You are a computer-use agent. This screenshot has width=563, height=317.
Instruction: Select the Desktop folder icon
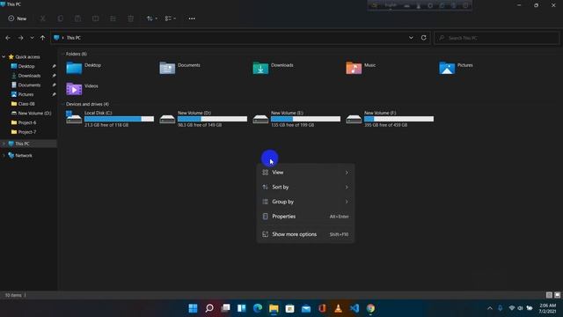click(74, 68)
